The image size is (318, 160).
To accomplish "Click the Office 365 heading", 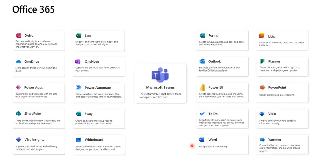I will (x=33, y=9).
